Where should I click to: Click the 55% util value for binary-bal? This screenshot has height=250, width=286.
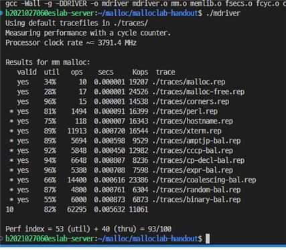(50, 200)
